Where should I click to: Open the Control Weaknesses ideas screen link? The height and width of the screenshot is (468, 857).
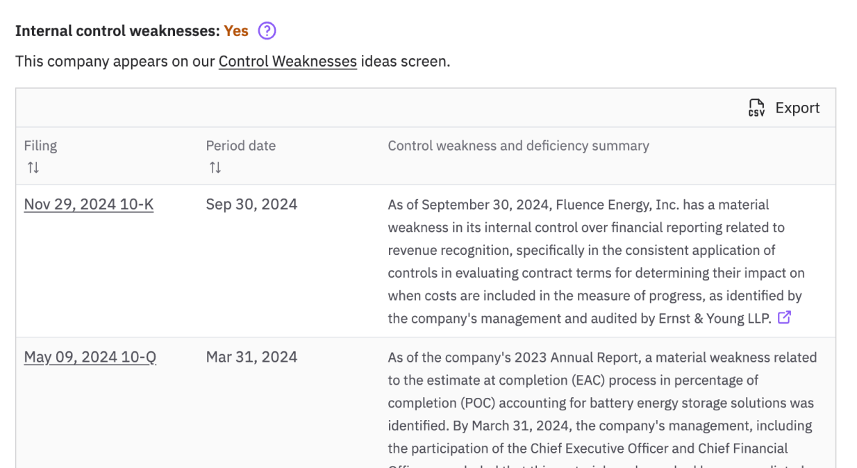coord(288,61)
